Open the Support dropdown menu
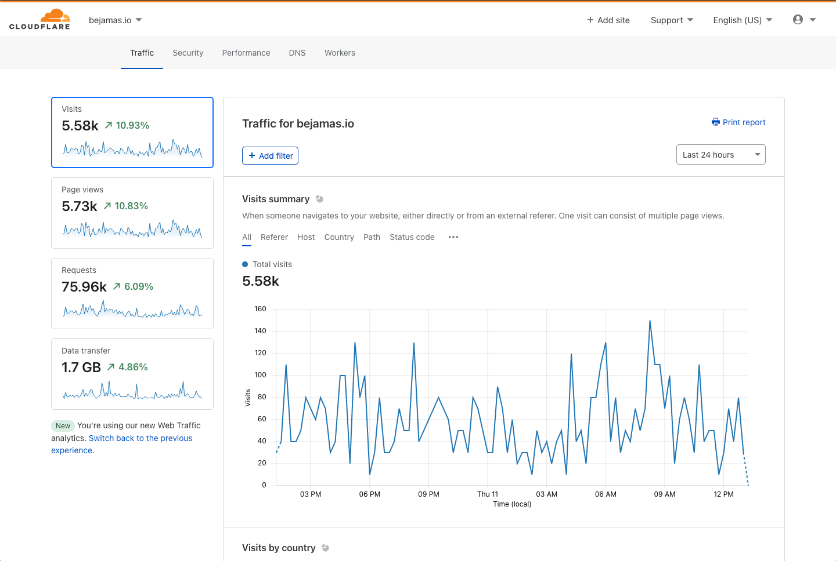The height and width of the screenshot is (561, 836). 672,20
